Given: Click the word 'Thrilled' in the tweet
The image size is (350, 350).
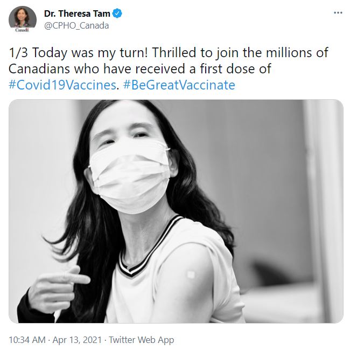Looking at the screenshot, I should [174, 52].
